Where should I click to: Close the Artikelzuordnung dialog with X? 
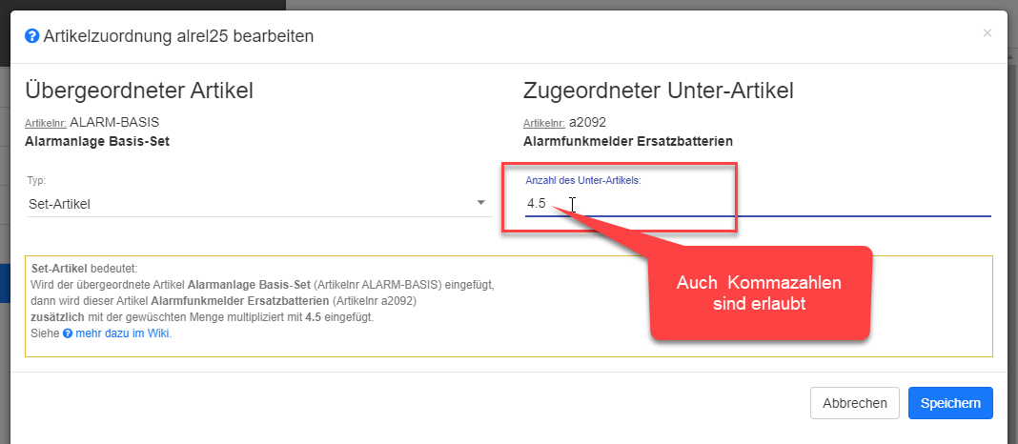987,33
